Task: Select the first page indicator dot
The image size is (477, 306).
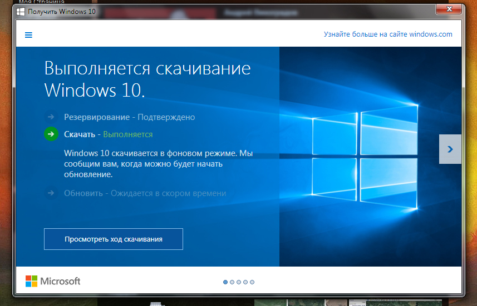Action: (x=225, y=282)
